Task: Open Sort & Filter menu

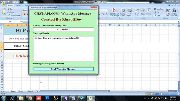Action: 168,12
